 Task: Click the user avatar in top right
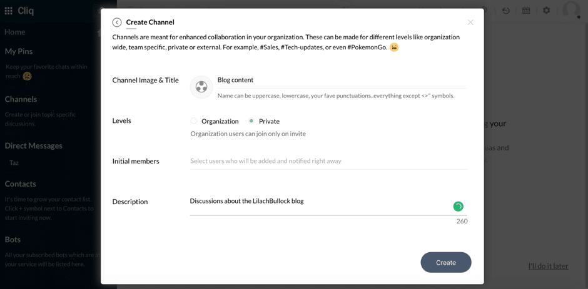(572, 9)
